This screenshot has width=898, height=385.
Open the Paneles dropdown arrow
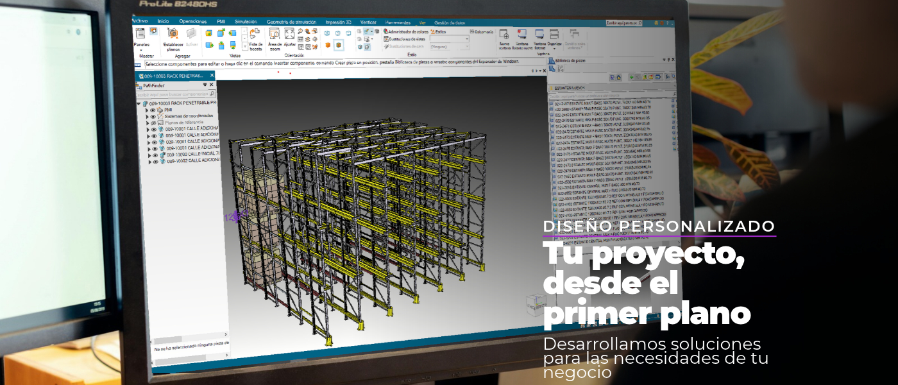(140, 50)
